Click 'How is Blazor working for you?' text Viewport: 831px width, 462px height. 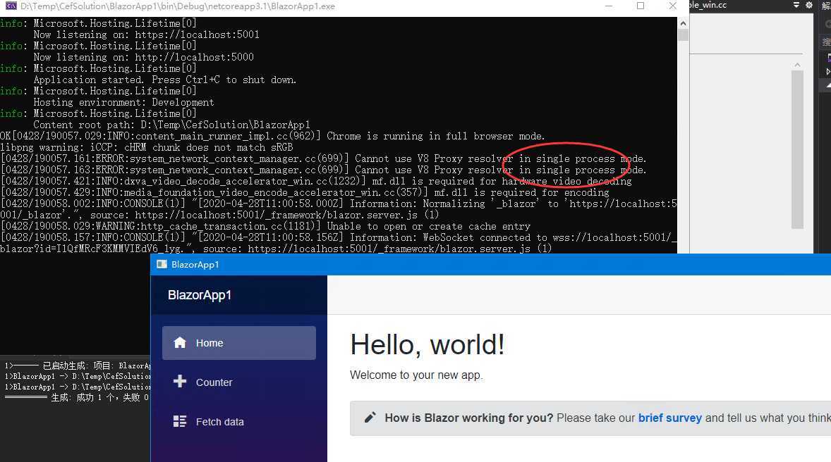point(469,418)
